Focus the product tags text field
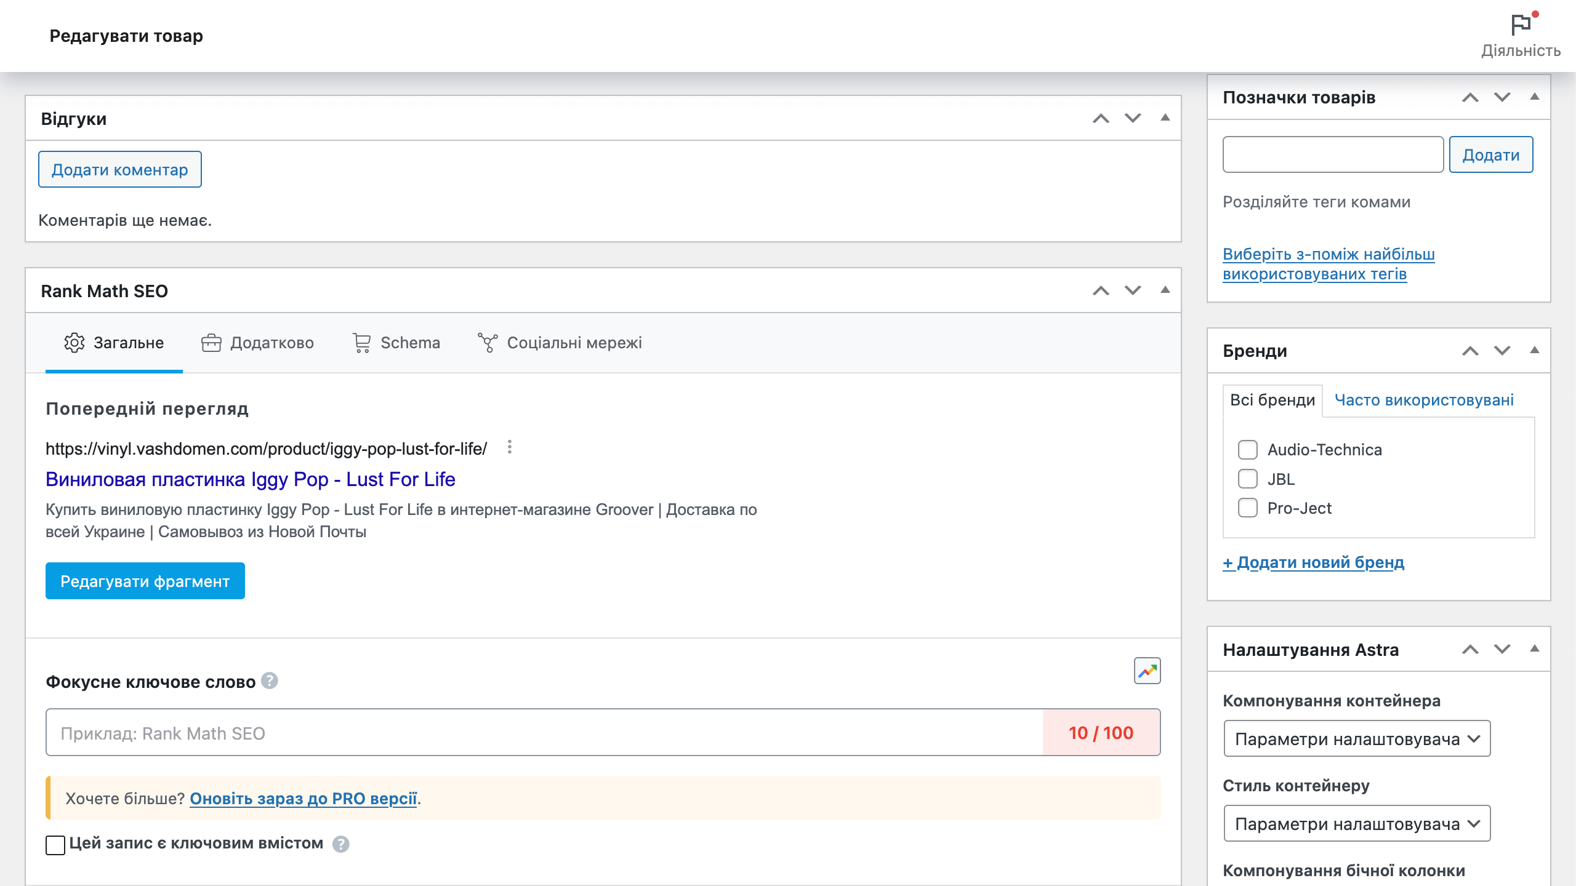The width and height of the screenshot is (1576, 886). tap(1333, 154)
